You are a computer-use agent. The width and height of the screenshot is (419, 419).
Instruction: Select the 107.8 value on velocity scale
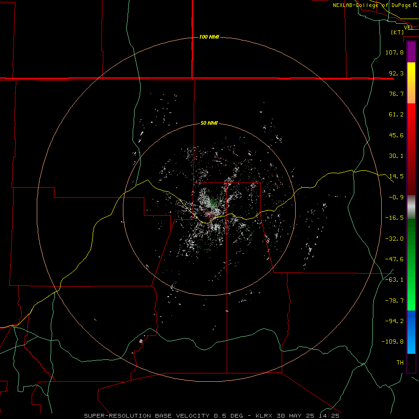[394, 52]
